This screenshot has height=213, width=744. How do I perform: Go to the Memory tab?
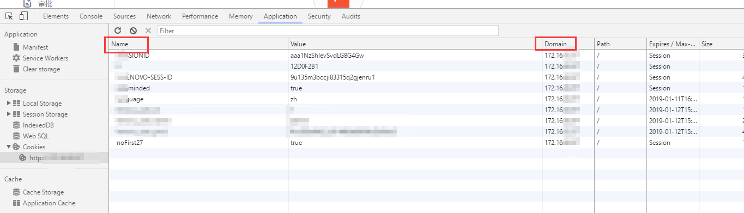click(241, 16)
